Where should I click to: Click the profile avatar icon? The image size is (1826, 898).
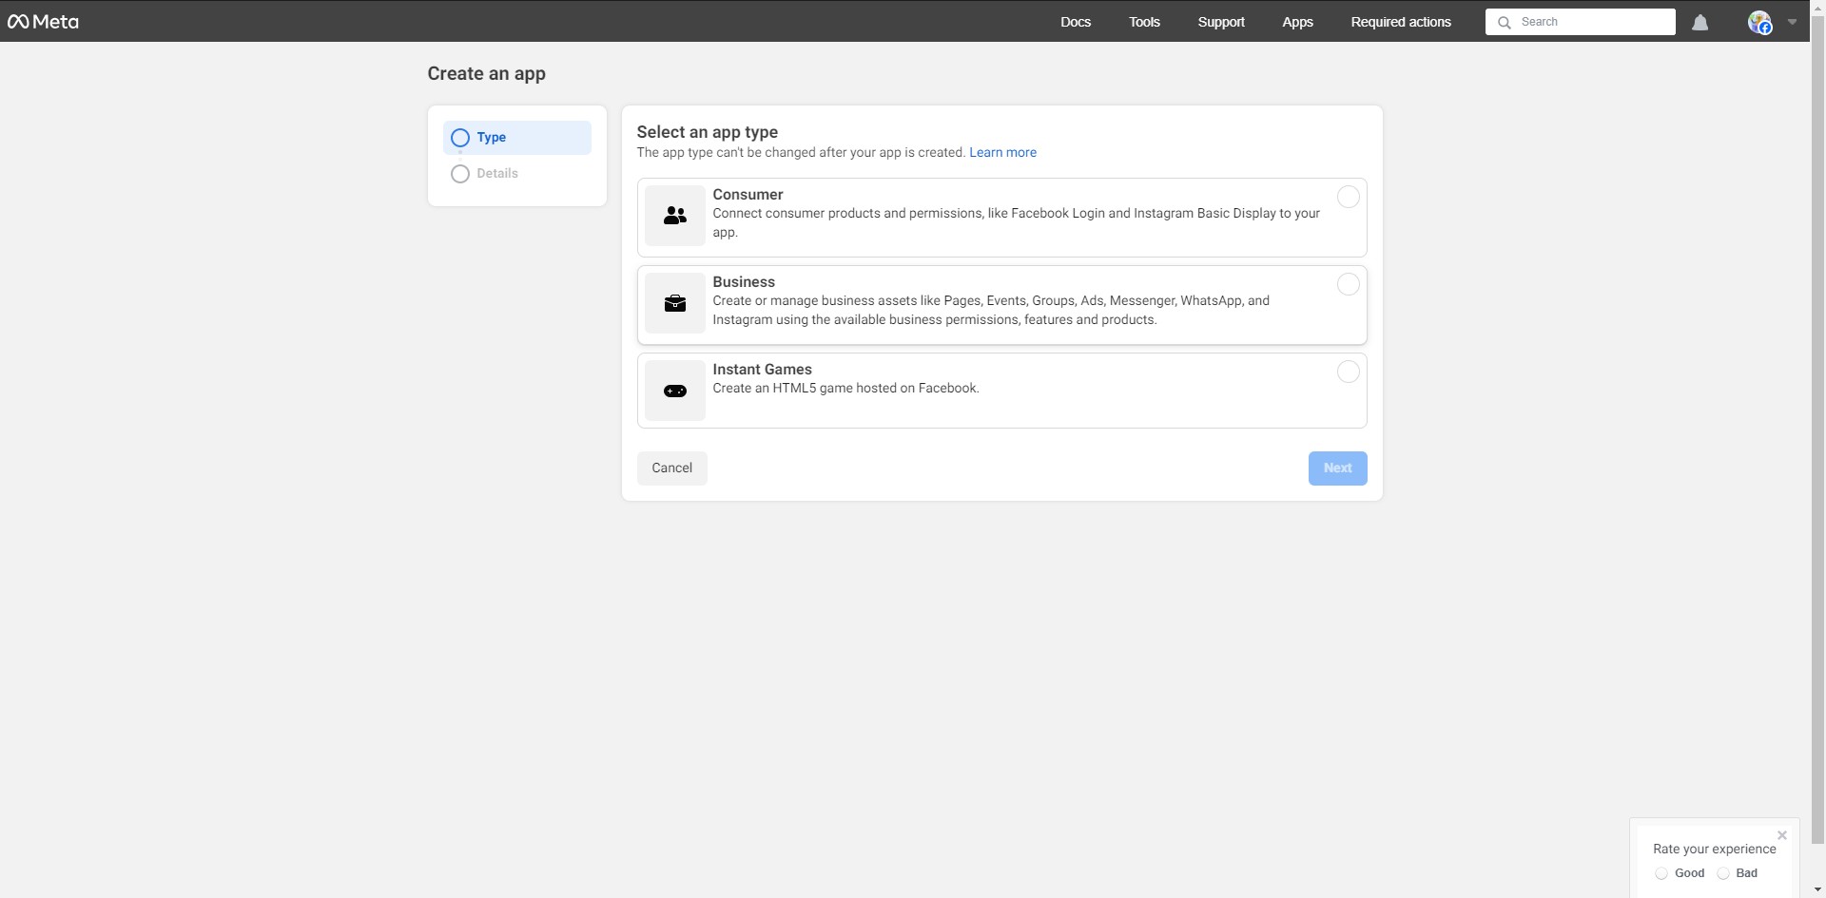(x=1759, y=22)
